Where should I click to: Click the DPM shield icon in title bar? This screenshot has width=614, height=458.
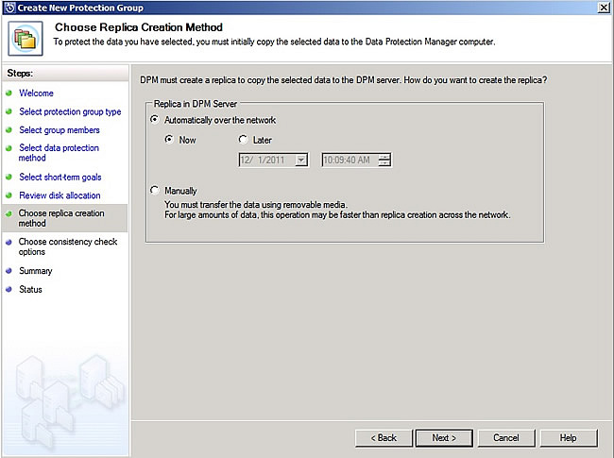(x=9, y=8)
